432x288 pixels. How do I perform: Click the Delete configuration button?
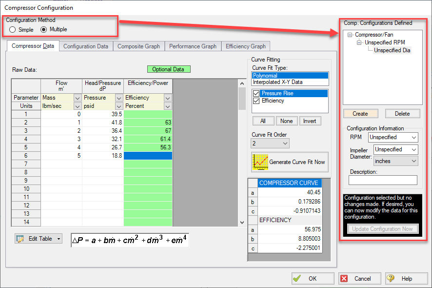pos(402,113)
